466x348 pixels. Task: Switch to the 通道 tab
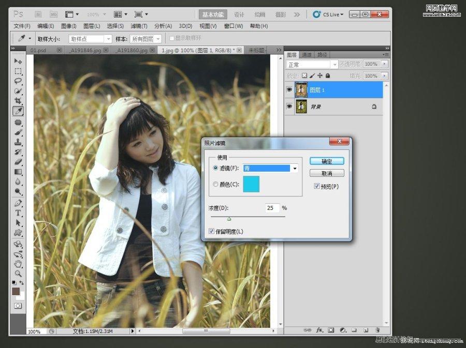pyautogui.click(x=307, y=55)
